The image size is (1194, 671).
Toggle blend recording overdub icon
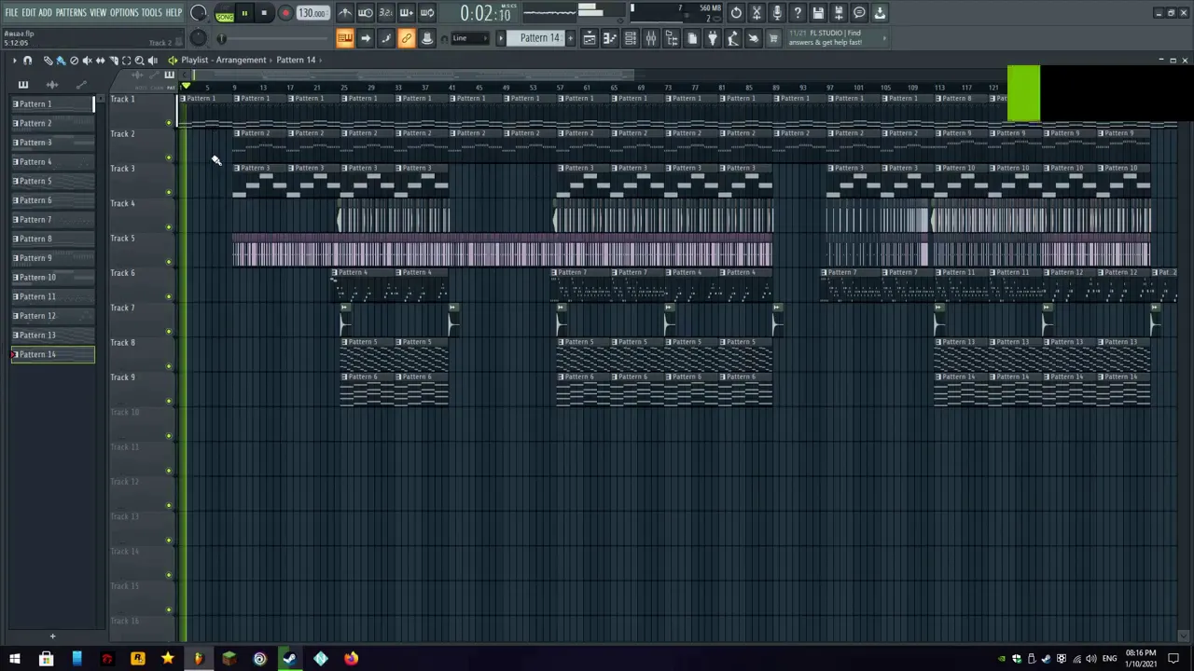tap(407, 13)
